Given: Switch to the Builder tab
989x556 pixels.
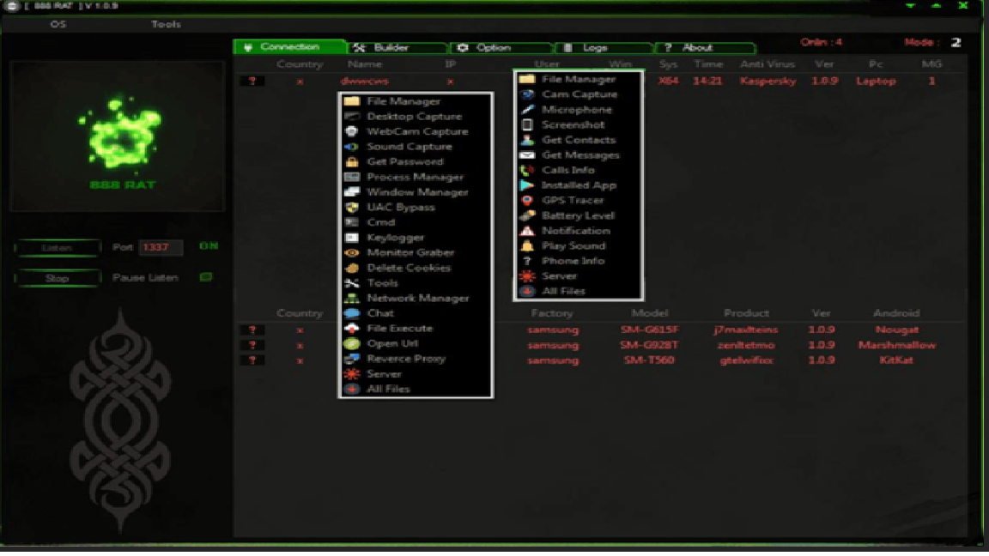Looking at the screenshot, I should (397, 48).
